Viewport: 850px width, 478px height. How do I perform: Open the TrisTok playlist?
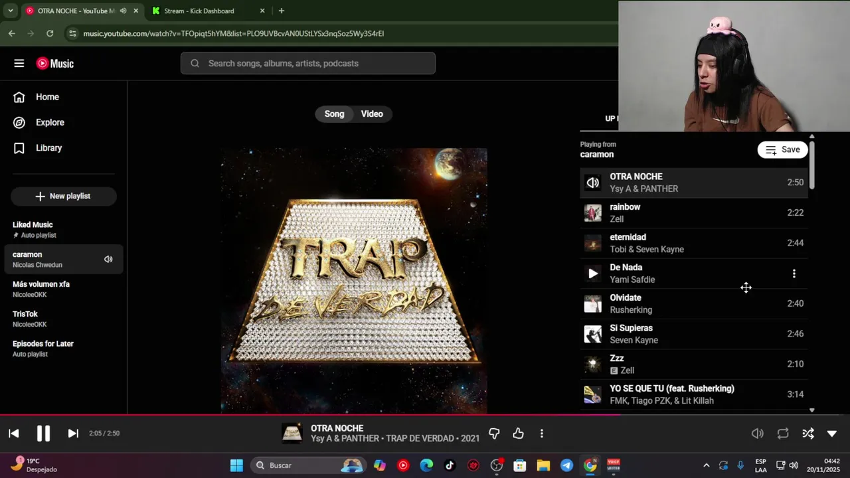tap(64, 319)
